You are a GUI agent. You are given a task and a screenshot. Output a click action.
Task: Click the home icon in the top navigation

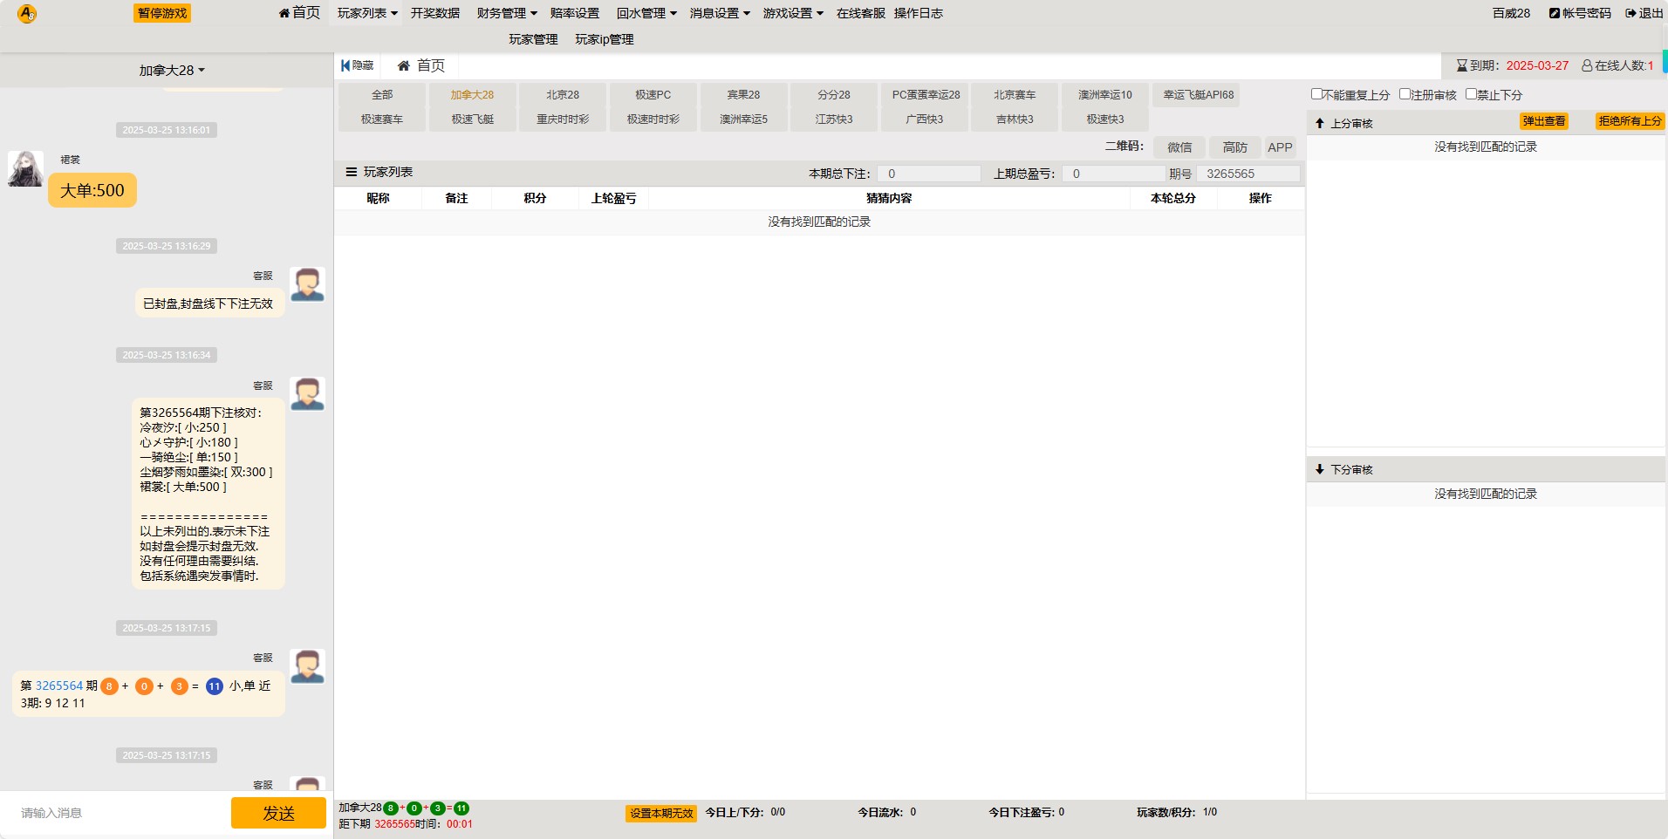[284, 13]
